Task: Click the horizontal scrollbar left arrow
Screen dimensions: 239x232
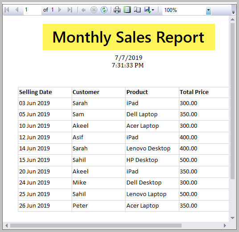Action: [x=6, y=225]
